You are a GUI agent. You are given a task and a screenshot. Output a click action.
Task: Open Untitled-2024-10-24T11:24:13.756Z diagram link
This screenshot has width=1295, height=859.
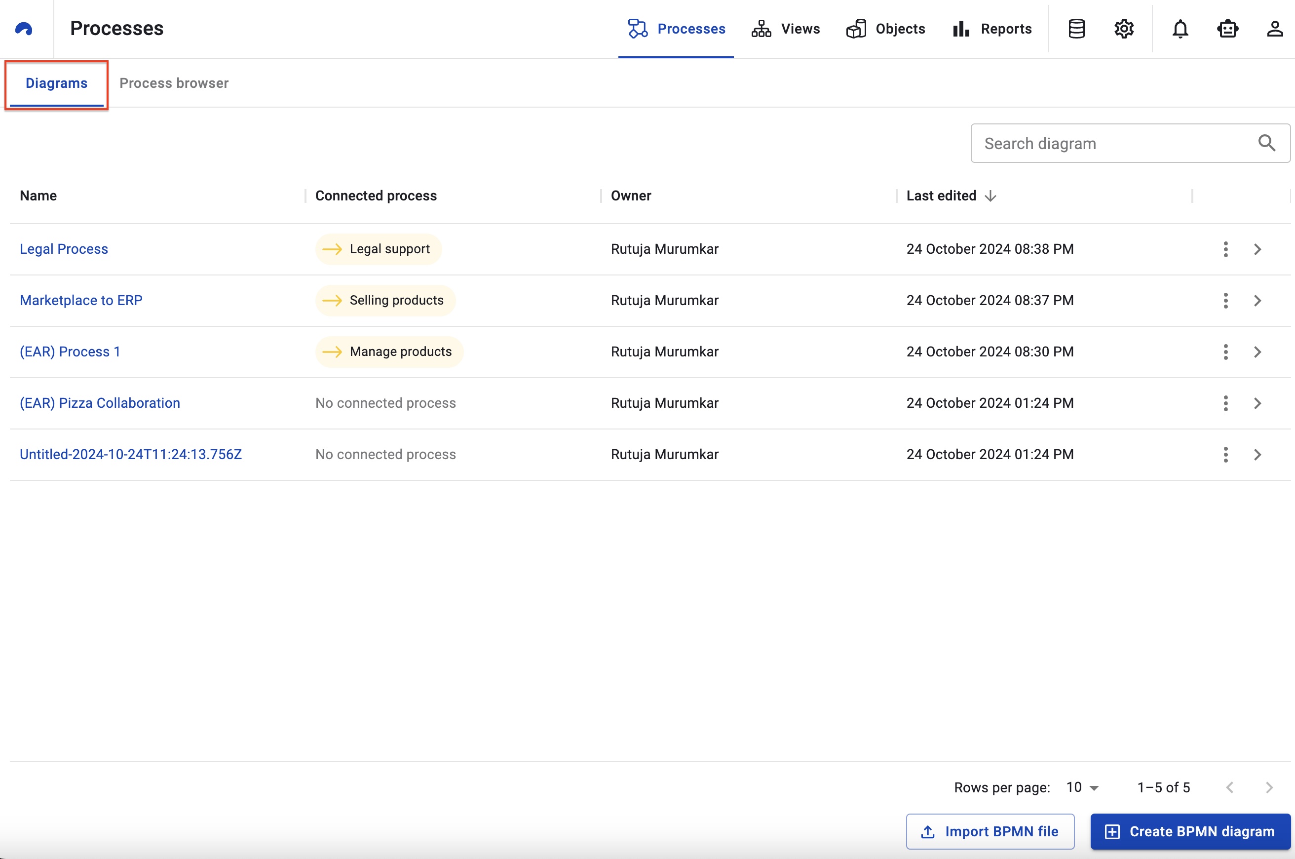pyautogui.click(x=130, y=455)
